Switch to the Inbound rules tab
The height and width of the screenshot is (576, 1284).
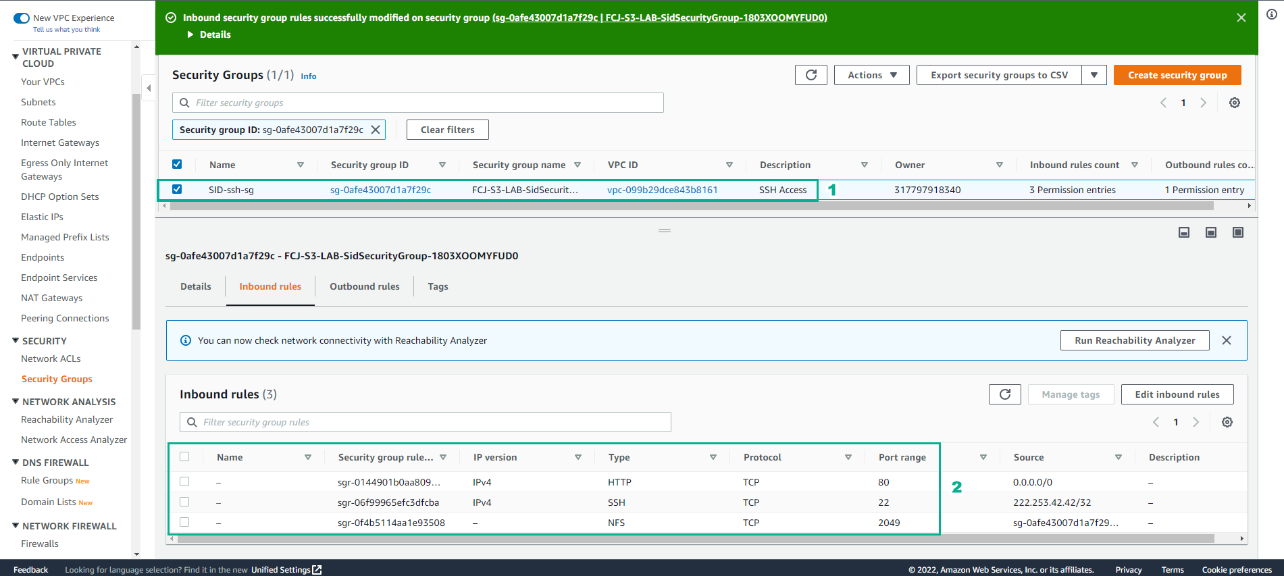270,286
